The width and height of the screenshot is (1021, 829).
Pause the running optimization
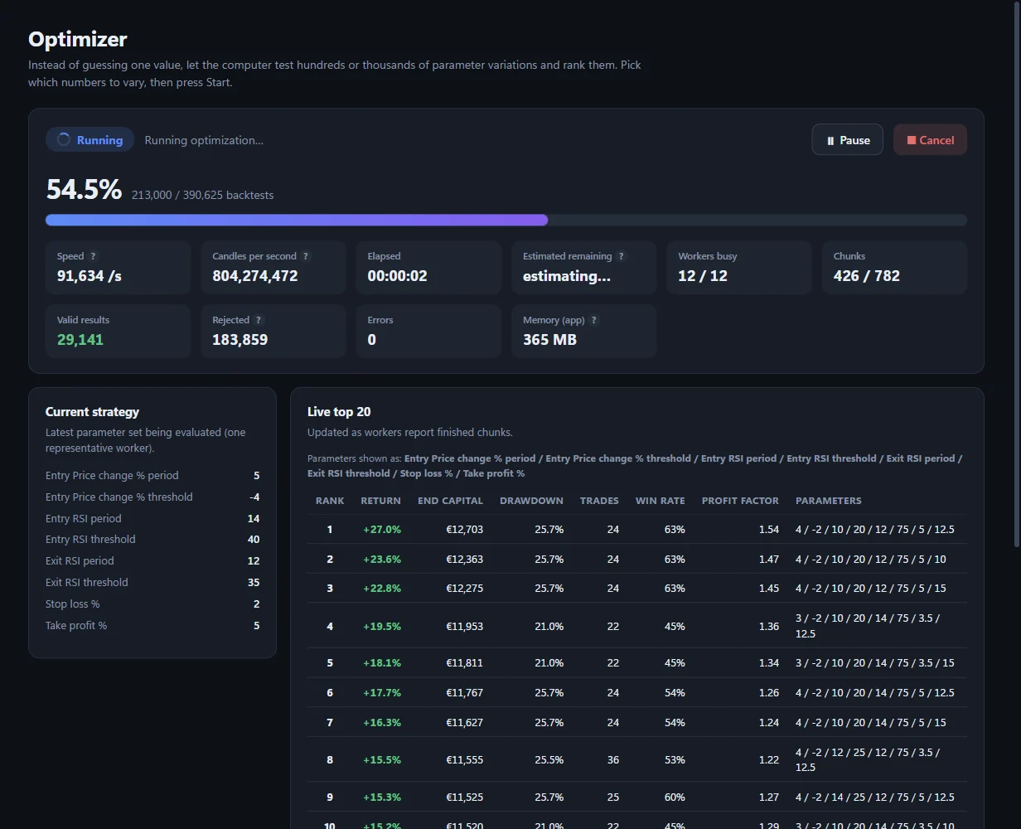pyautogui.click(x=847, y=140)
